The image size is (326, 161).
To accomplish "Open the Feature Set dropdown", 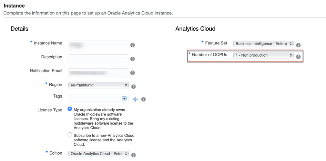I will 263,44.
